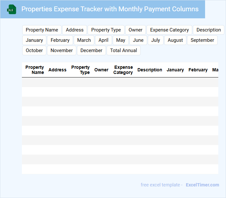Select the Property Type tag

tap(106, 30)
